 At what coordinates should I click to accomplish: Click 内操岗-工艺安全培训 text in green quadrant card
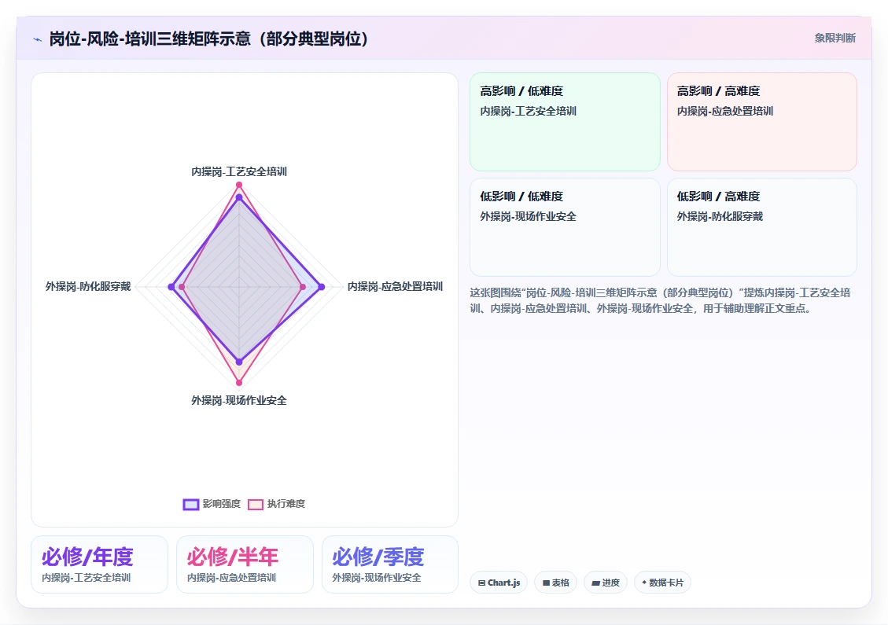[528, 112]
